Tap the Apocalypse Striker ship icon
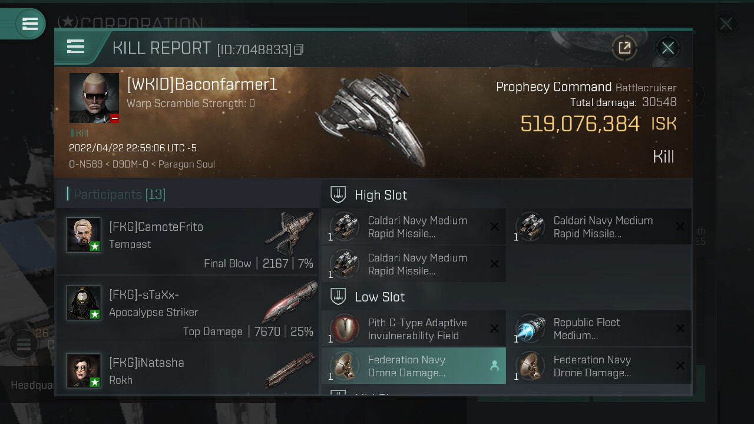The image size is (754, 424). pyautogui.click(x=290, y=302)
